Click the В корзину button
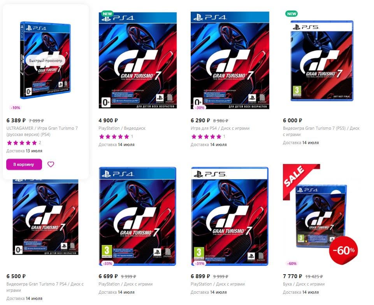 point(24,164)
